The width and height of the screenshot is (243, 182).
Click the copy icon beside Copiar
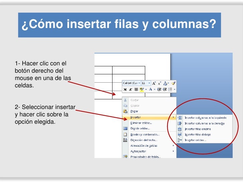[125, 106]
